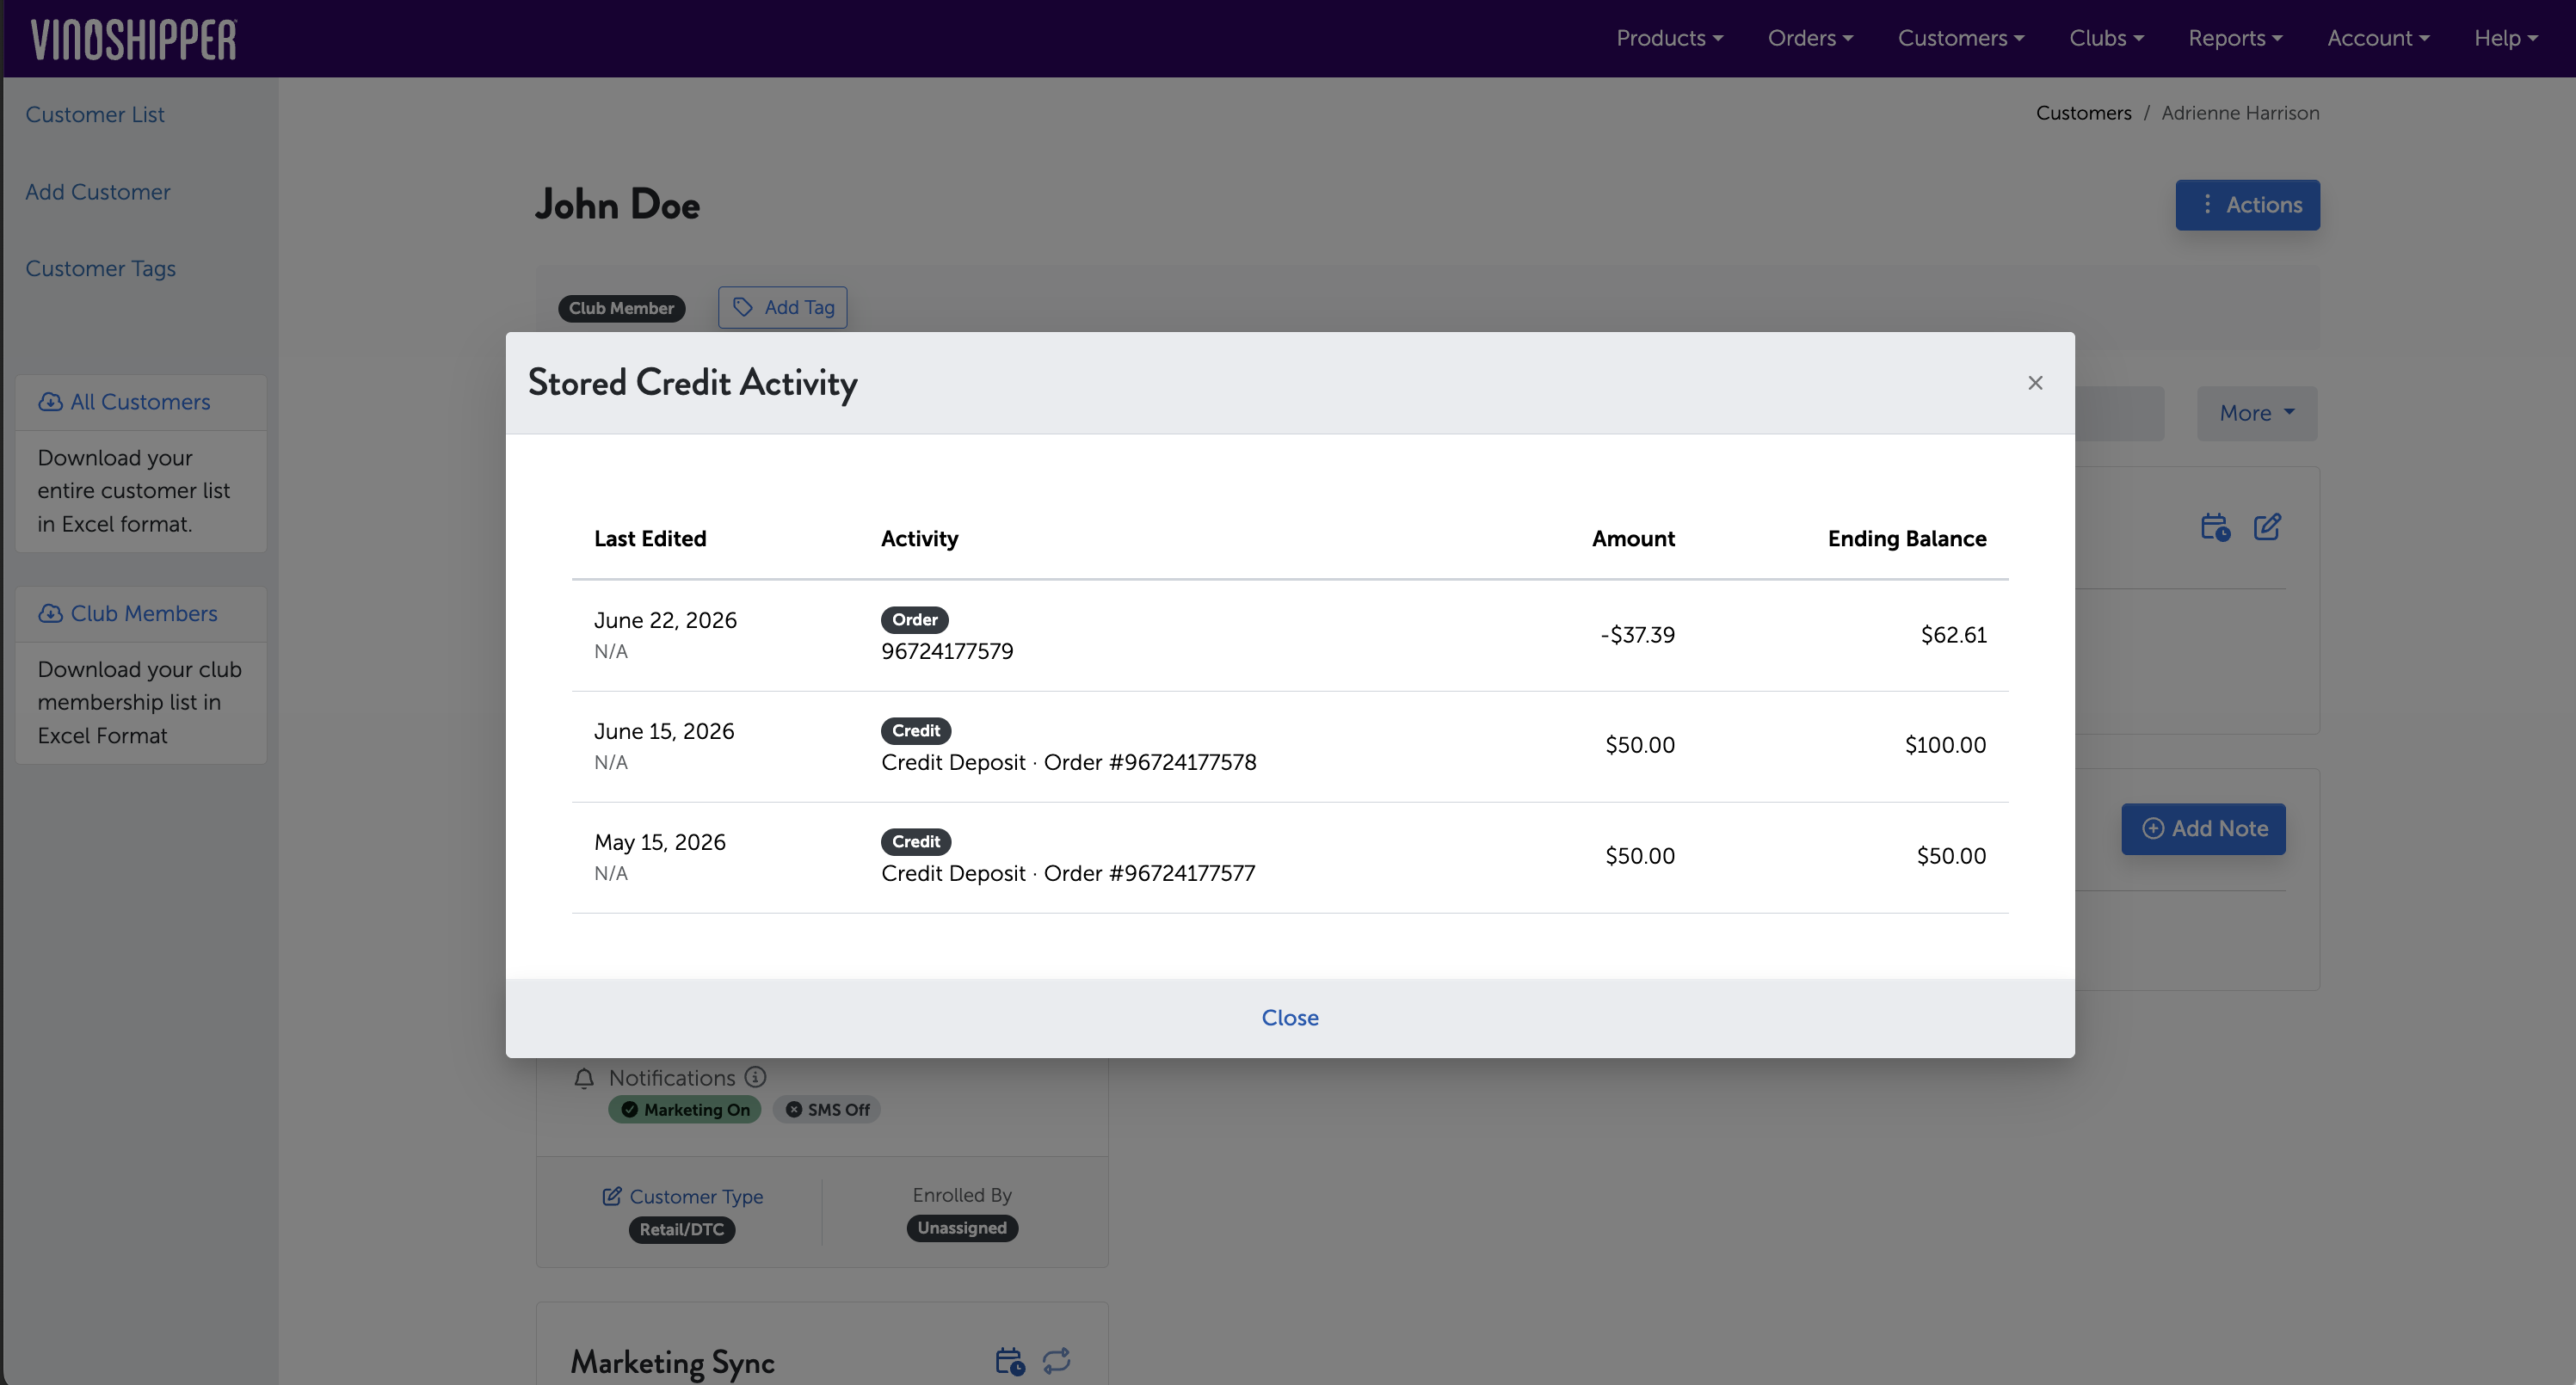The width and height of the screenshot is (2576, 1385).
Task: Open the Orders menu
Action: [x=1810, y=38]
